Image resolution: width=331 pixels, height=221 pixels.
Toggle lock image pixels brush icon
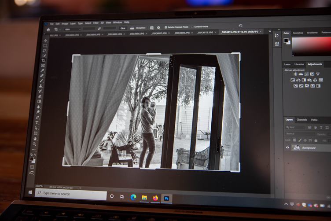(300, 140)
